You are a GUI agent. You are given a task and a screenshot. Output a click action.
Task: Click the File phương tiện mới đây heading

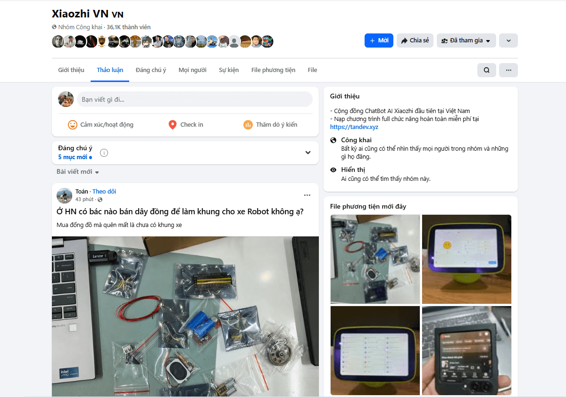(368, 206)
